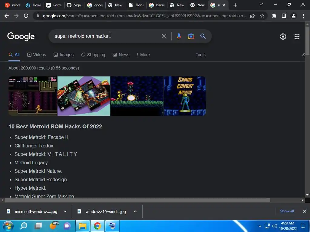This screenshot has height=232, width=310.
Task: Switch to the 'barsi' Google tab
Action: [x=157, y=5]
